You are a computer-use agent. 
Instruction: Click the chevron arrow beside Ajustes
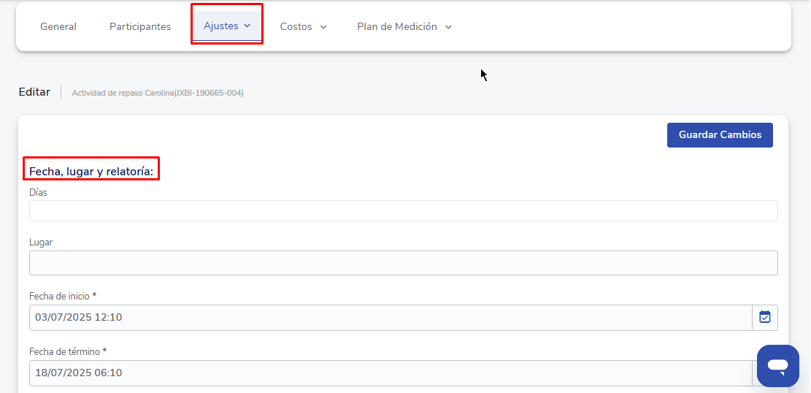coord(247,26)
